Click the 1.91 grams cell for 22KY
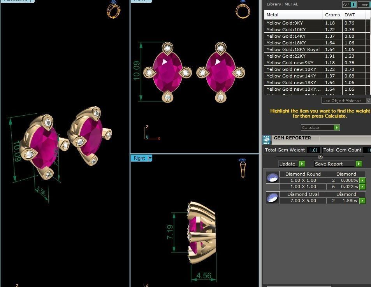371x287 pixels. pyautogui.click(x=332, y=56)
